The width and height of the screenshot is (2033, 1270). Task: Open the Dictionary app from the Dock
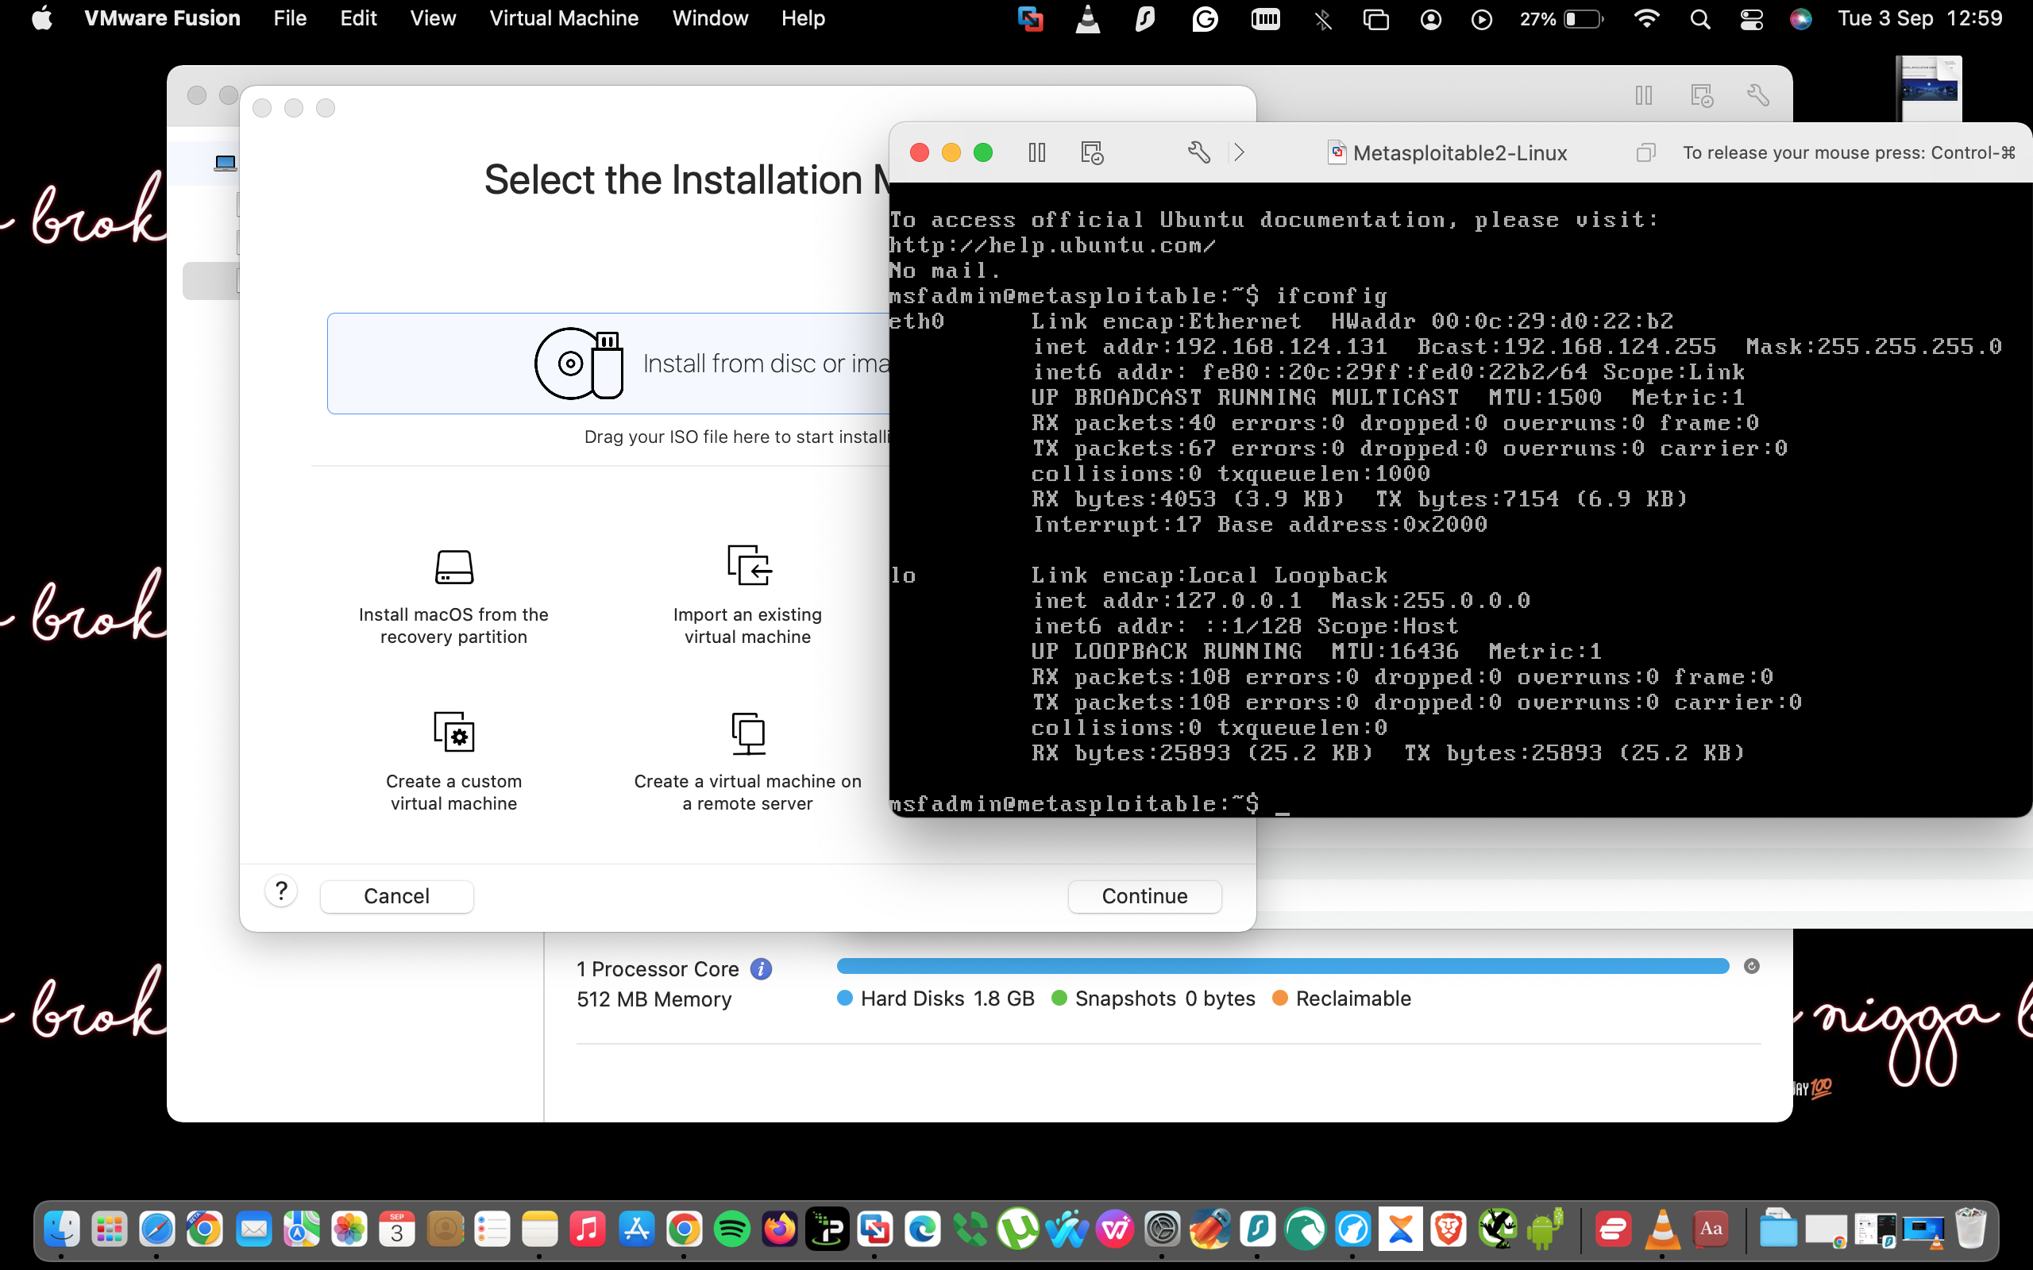[x=1711, y=1230]
